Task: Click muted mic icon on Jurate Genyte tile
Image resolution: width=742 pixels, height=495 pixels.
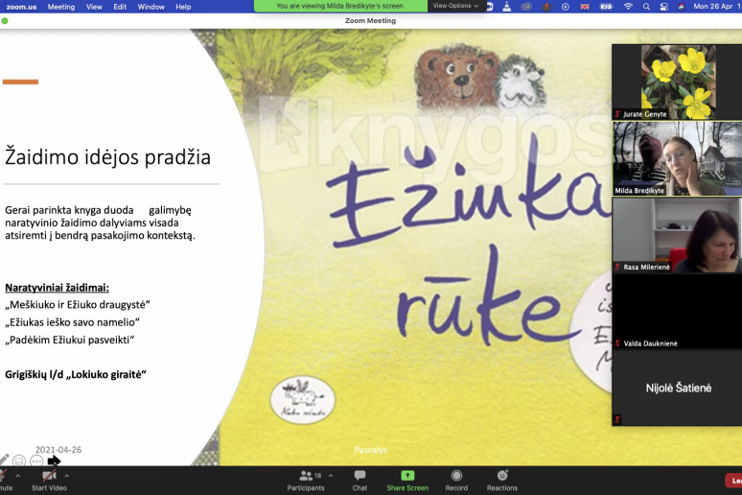Action: pos(617,114)
